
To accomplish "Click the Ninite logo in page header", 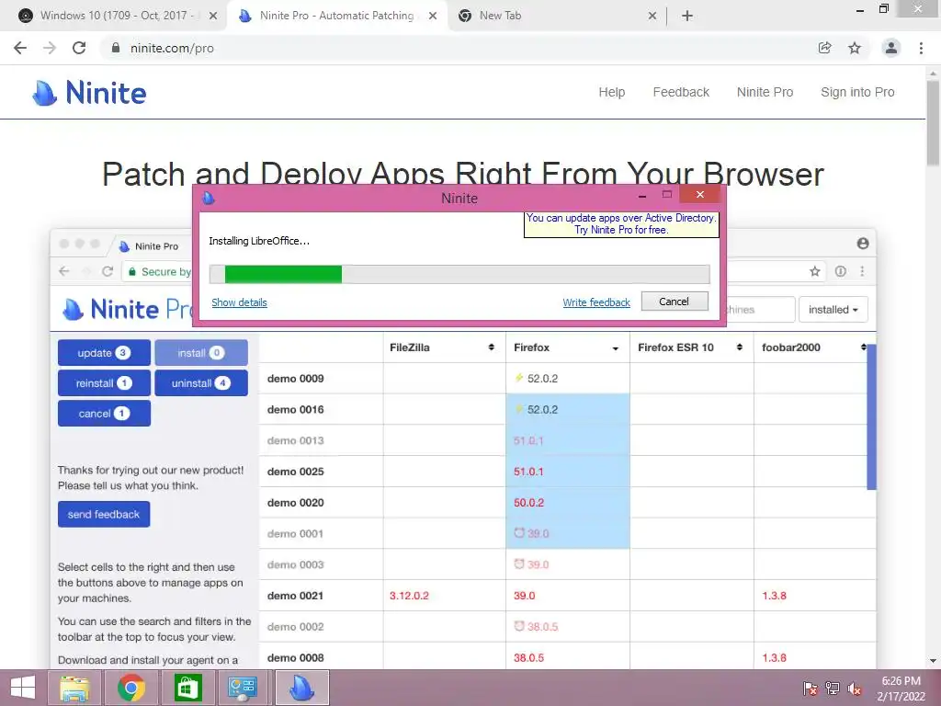I will tap(89, 93).
